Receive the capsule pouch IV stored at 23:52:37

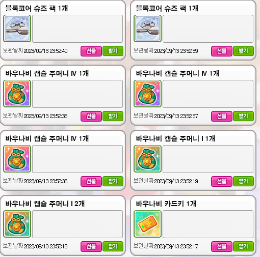[x=243, y=116]
